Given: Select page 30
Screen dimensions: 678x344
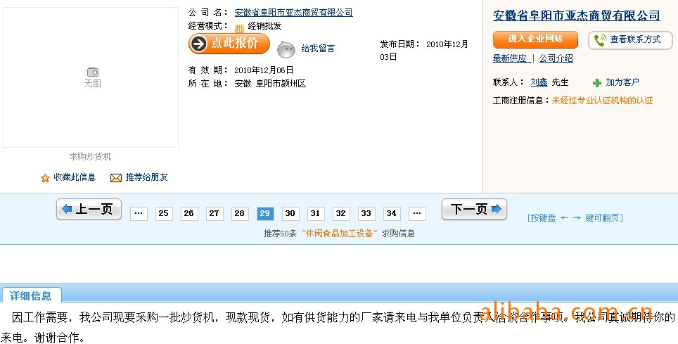Looking at the screenshot, I should (x=290, y=213).
